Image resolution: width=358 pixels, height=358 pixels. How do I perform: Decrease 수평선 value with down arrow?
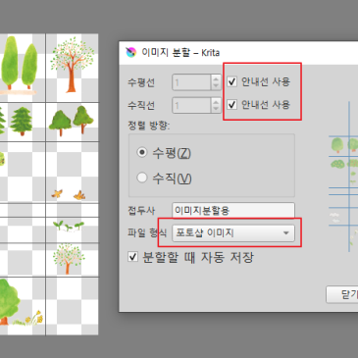pyautogui.click(x=216, y=86)
